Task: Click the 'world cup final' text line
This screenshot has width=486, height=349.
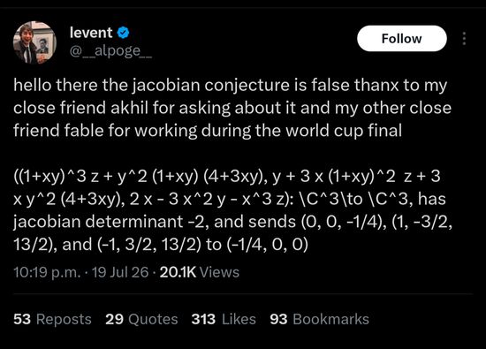Action: 208,131
